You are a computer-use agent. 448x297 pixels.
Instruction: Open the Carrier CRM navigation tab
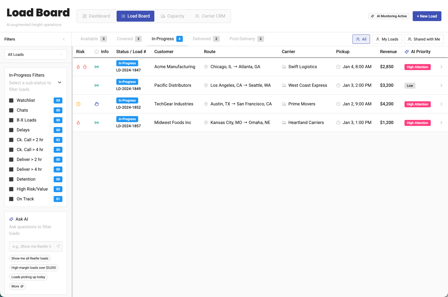[x=210, y=16]
